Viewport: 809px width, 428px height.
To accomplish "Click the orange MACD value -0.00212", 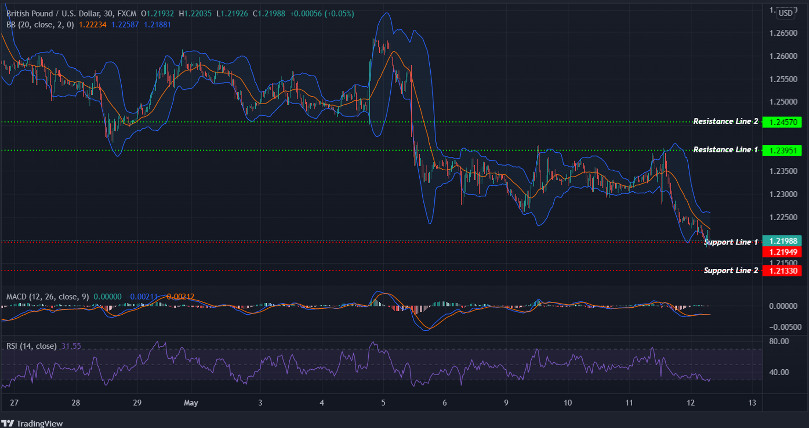I will [180, 297].
